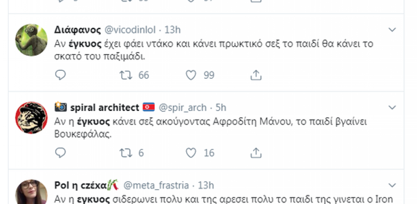Screen dimensions: 417x204
Task: Visit the @vicodinlol handle
Action: 130,30
